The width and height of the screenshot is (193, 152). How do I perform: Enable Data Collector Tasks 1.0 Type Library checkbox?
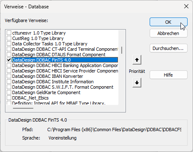click(9, 44)
